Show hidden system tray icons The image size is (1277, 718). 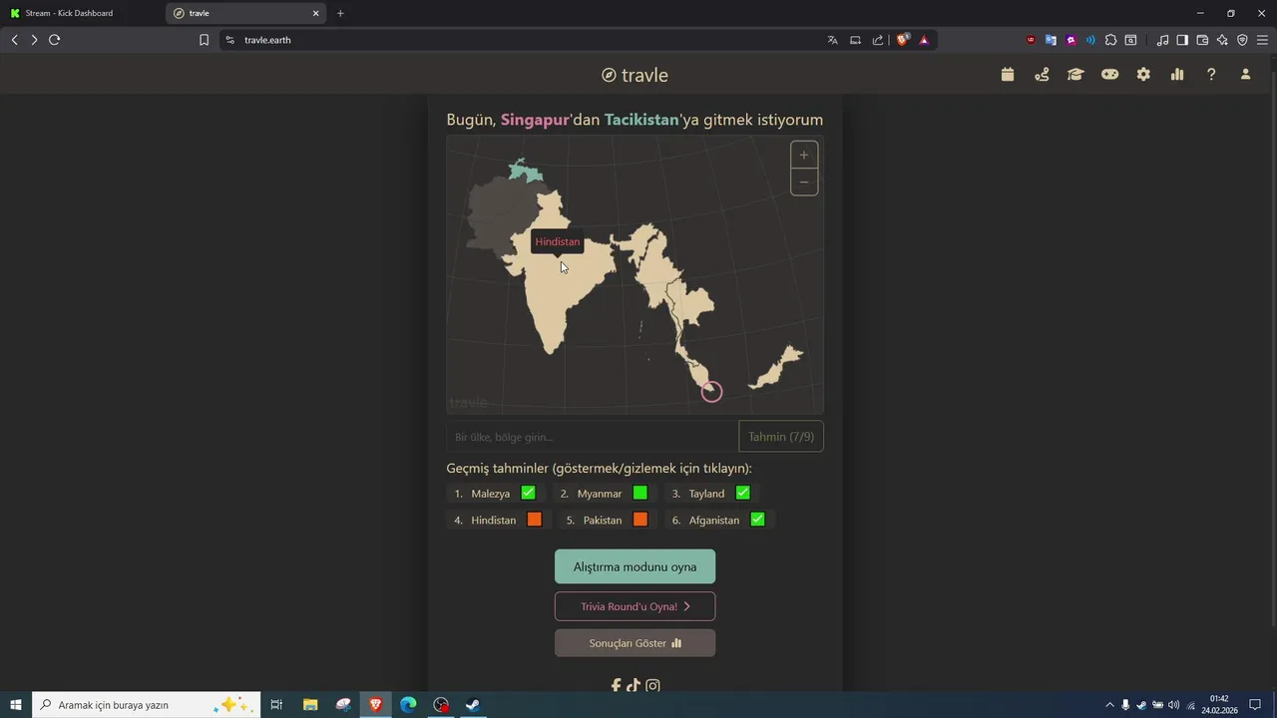pos(1109,705)
